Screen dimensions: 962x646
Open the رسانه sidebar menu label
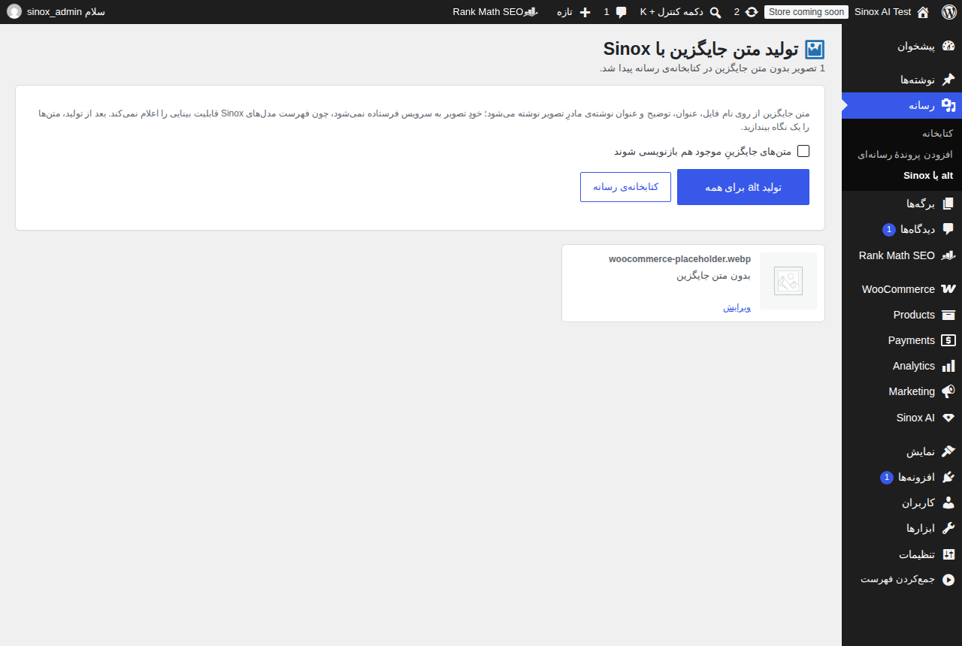click(x=921, y=105)
